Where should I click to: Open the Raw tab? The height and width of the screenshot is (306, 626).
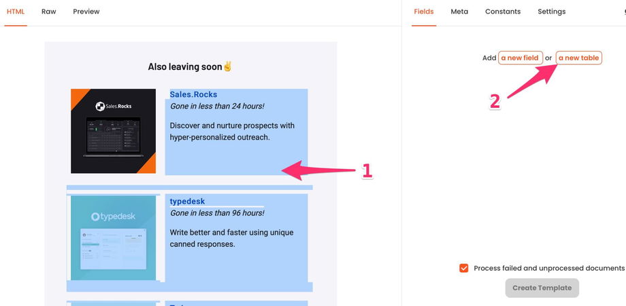pyautogui.click(x=49, y=12)
